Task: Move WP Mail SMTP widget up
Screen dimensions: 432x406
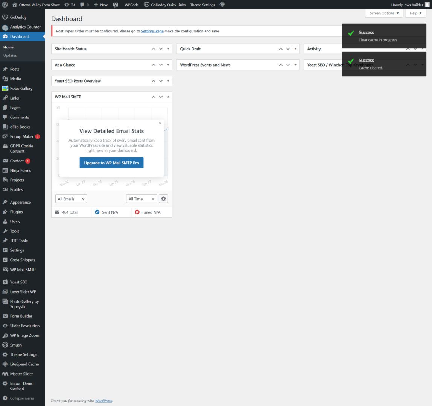Action: tap(154, 97)
